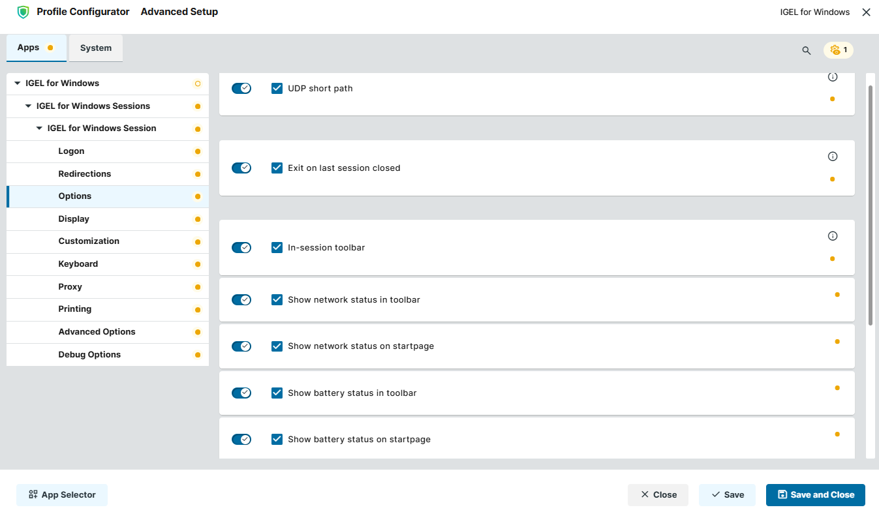This screenshot has height=514, width=879.
Task: Turn off Show network status on startpage
Action: point(241,346)
